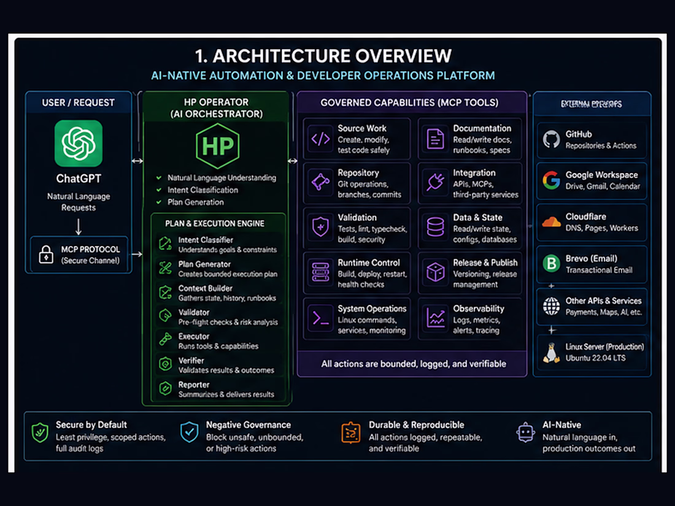The image size is (675, 506).
Task: Click 'Pre-flight checks & risk analysis' text
Action: (x=228, y=322)
